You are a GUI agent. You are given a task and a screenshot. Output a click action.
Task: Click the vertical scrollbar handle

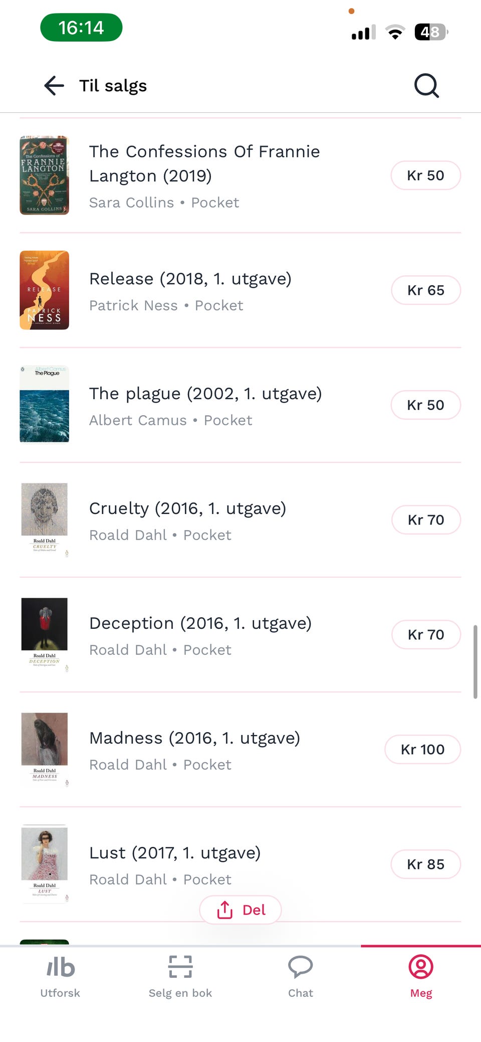coord(475,662)
